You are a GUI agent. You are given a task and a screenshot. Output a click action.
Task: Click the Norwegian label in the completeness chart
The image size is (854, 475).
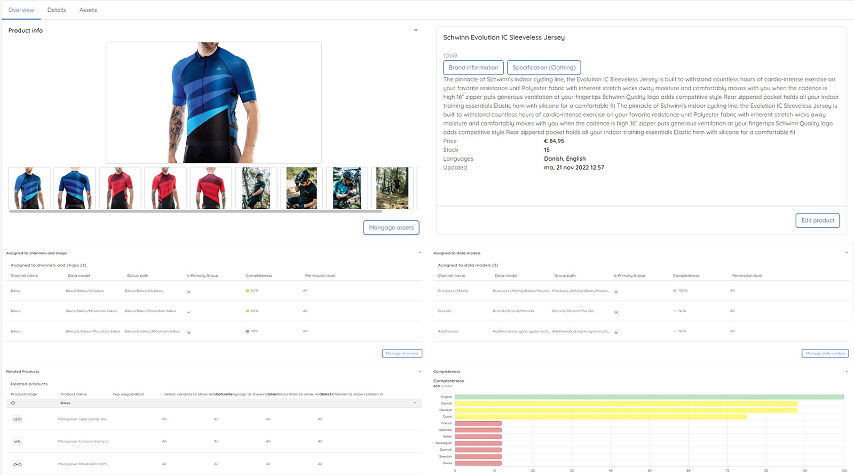tap(444, 443)
